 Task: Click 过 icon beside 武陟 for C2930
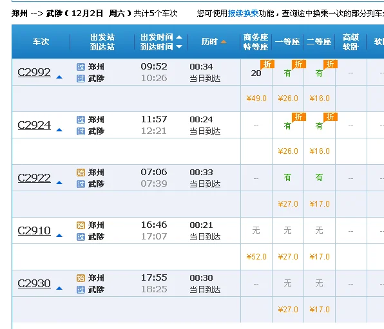[81, 290]
